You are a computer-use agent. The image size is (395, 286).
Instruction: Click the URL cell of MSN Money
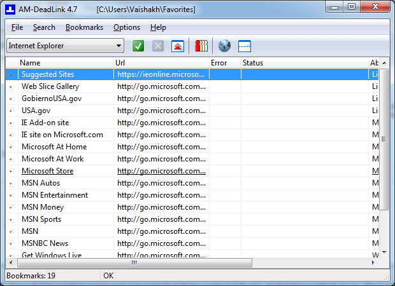tap(161, 207)
